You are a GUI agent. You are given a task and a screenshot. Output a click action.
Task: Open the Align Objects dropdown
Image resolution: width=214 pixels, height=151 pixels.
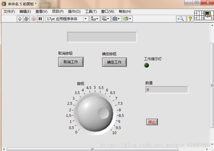tap(95, 19)
